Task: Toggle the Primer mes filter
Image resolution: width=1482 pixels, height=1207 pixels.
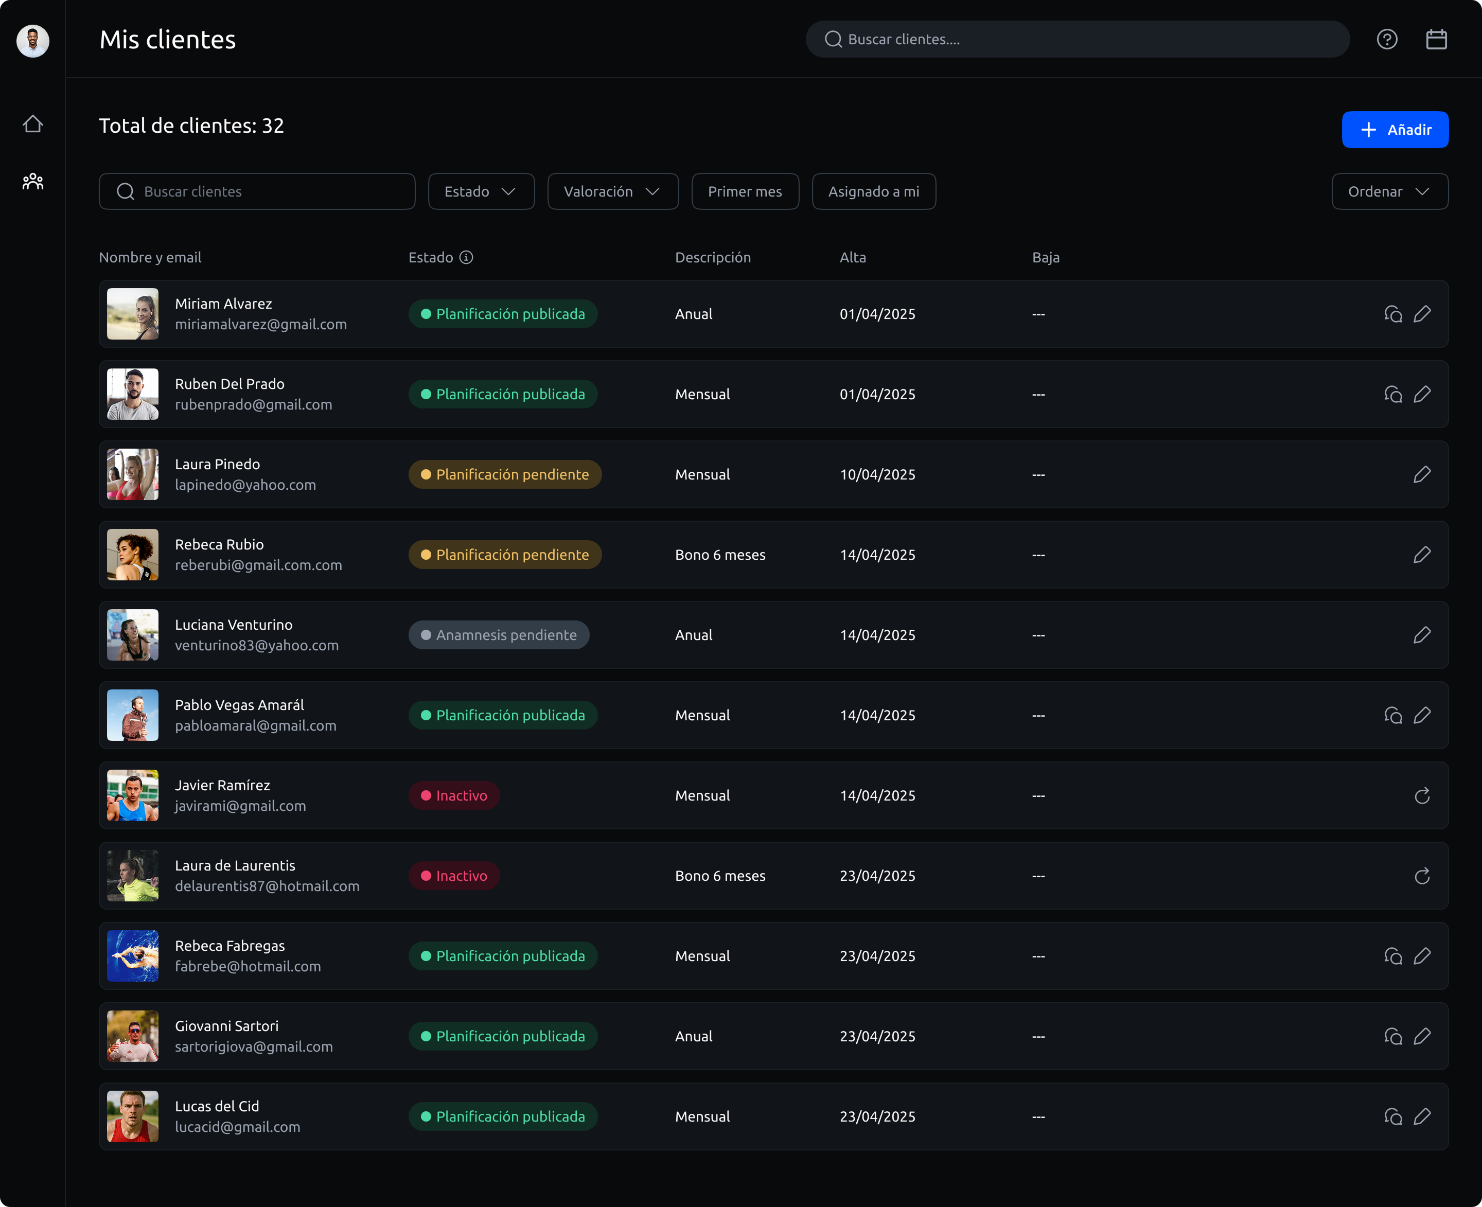Action: coord(745,191)
